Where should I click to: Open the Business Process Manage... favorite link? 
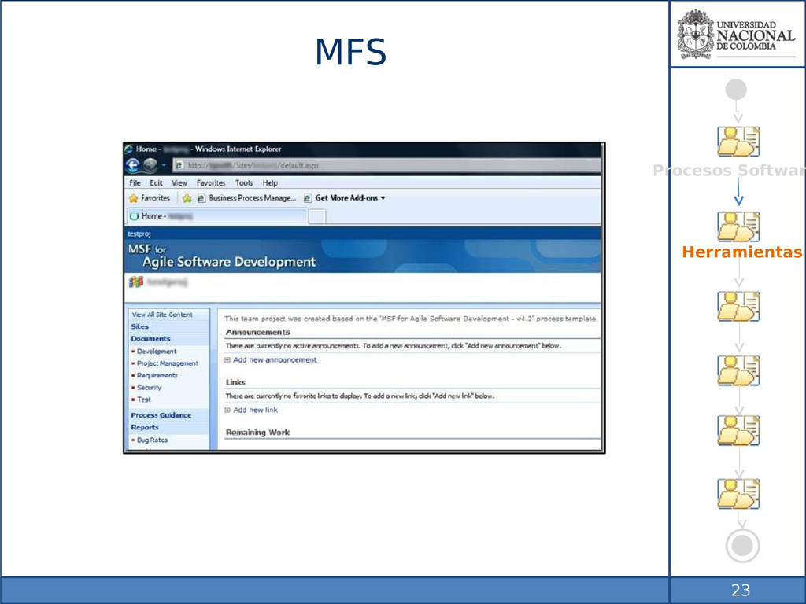point(247,197)
